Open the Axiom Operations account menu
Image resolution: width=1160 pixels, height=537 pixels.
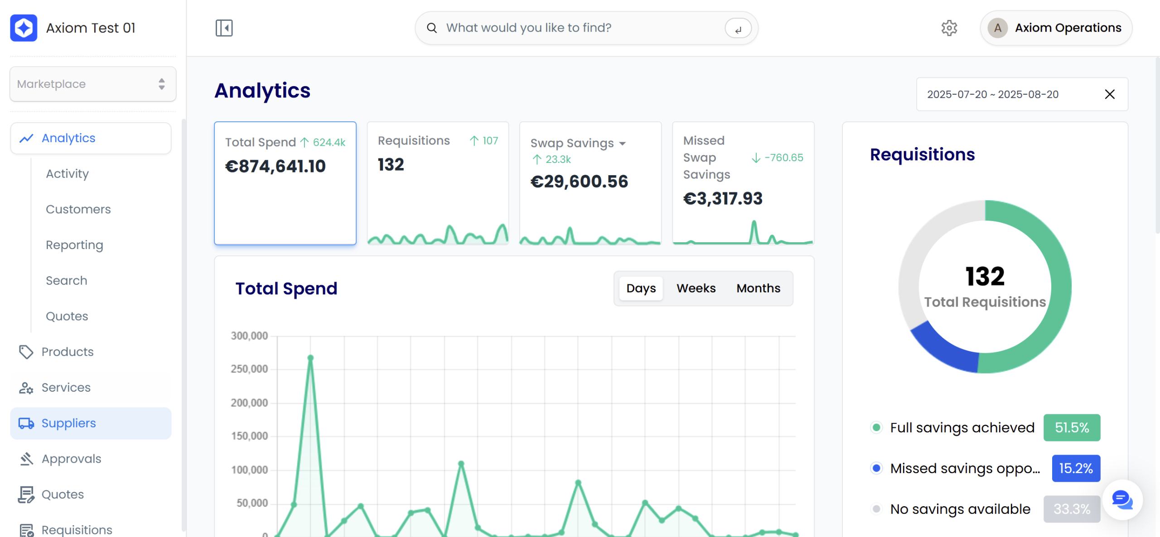[x=1056, y=28]
